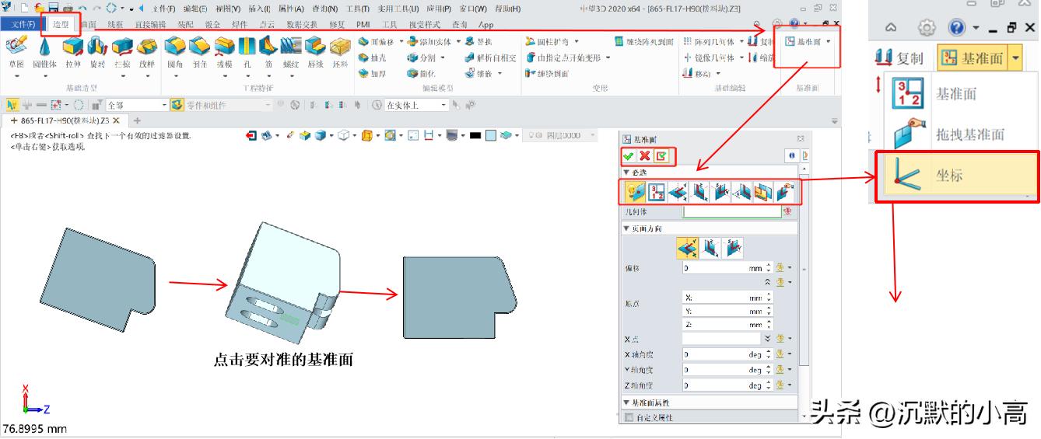The height and width of the screenshot is (439, 1041).
Task: Select the 扫掠 (Sweep) tool
Action: 122,52
